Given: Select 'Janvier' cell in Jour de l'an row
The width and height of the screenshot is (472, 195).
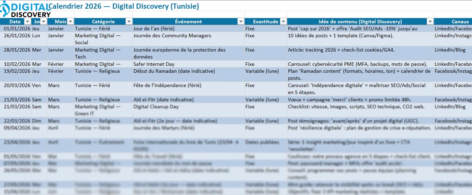Looking at the screenshot, I should (60, 29).
